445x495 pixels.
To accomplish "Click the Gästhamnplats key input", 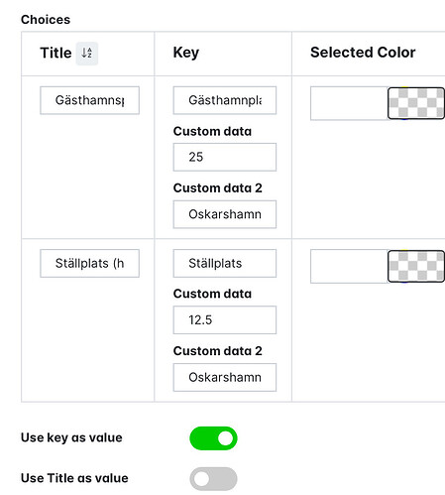I will coord(225,100).
